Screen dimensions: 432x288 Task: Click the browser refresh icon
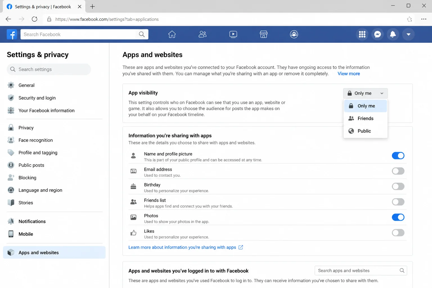[x=35, y=19]
